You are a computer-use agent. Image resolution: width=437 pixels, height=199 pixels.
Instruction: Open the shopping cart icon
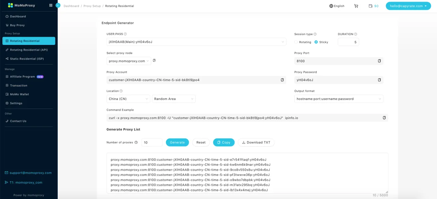(x=356, y=6)
